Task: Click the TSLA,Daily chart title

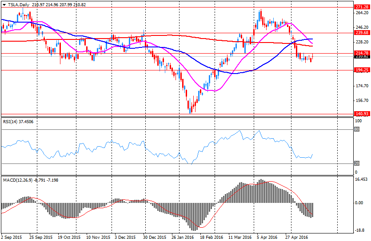Action: click(x=19, y=5)
